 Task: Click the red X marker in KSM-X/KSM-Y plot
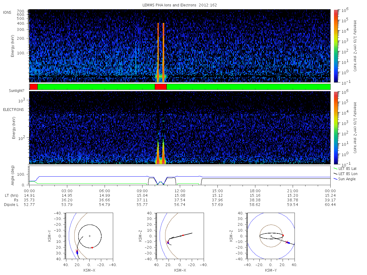77,251
